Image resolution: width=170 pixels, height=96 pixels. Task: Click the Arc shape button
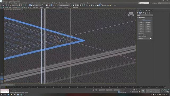coord(141,26)
